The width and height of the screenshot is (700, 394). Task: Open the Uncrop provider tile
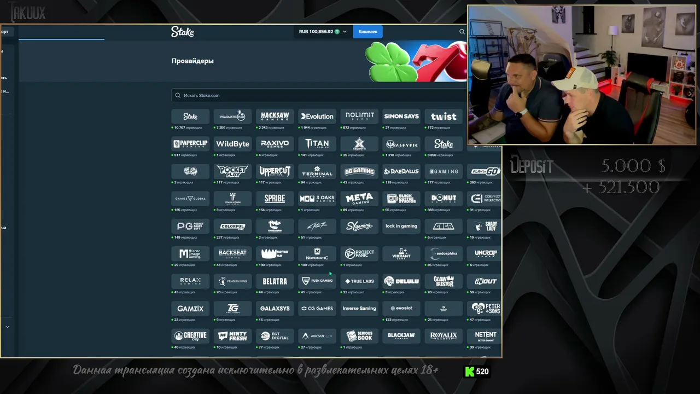[485, 253]
